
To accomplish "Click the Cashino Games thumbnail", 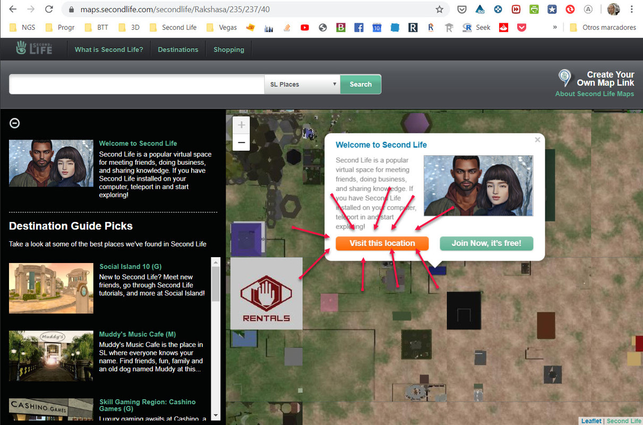I will click(51, 410).
